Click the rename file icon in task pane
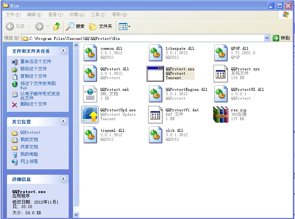295x219 pixels. (15, 62)
